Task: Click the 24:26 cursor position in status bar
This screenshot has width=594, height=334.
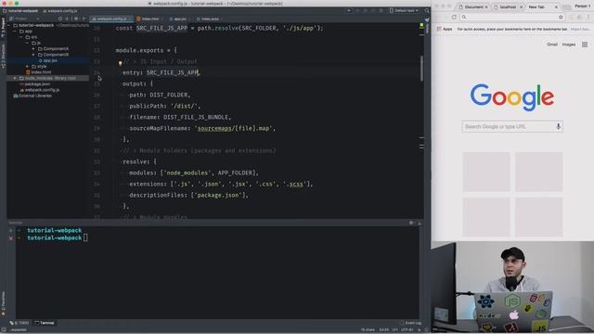Action: [383, 330]
